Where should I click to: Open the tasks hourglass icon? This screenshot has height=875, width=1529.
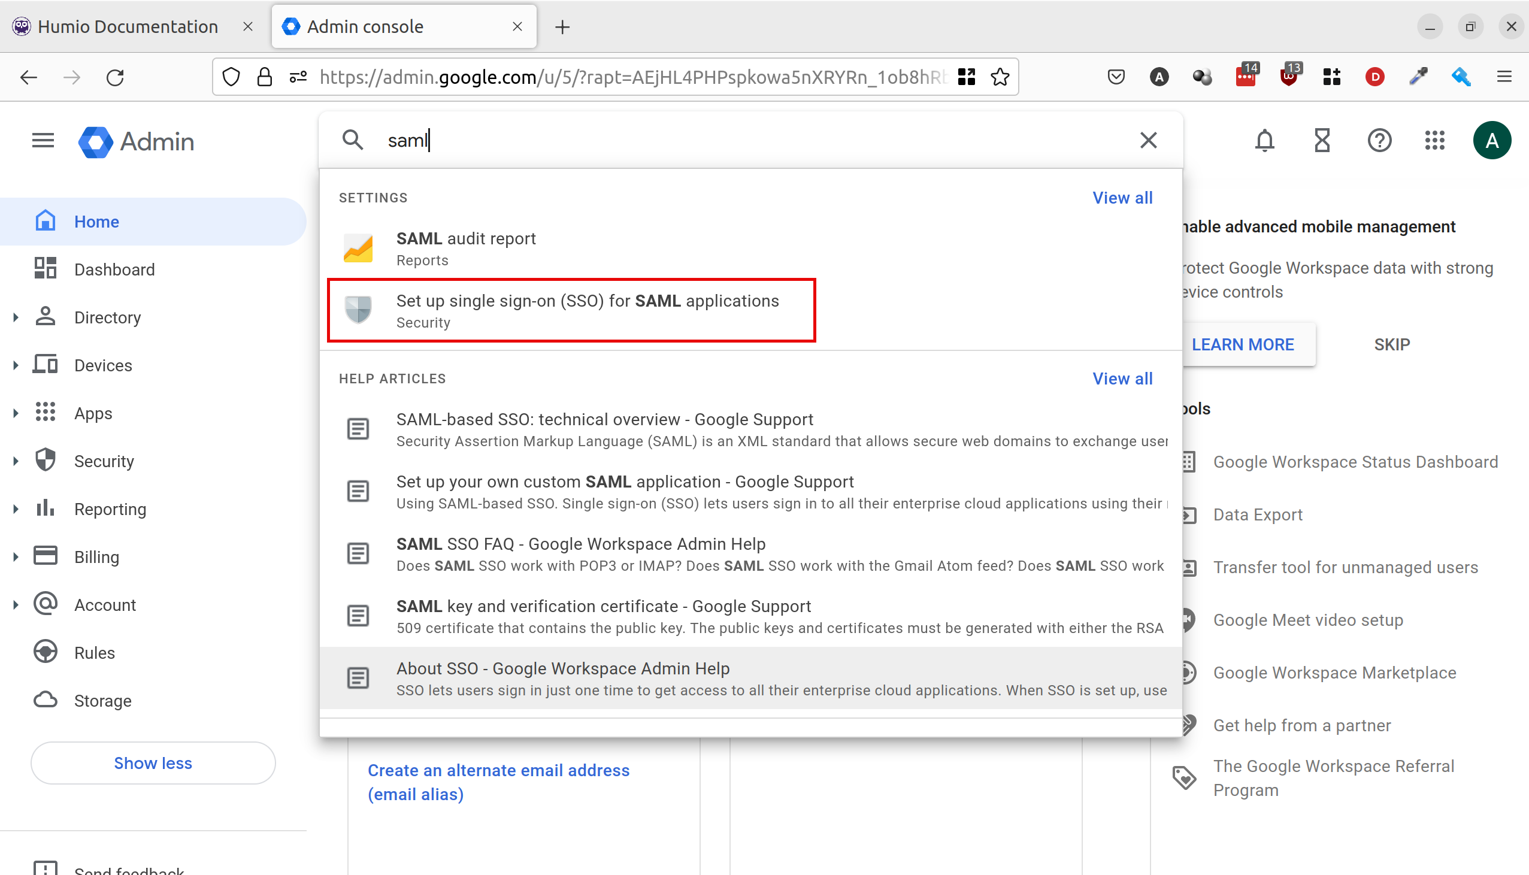pyautogui.click(x=1321, y=140)
